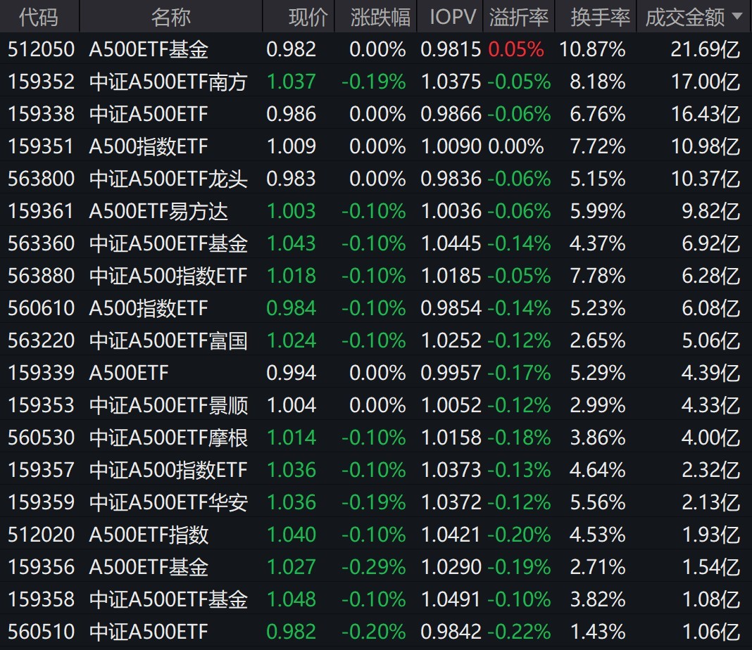Open 中证A500ETF景顺 fund name
Image resolution: width=752 pixels, height=650 pixels.
pyautogui.click(x=168, y=405)
